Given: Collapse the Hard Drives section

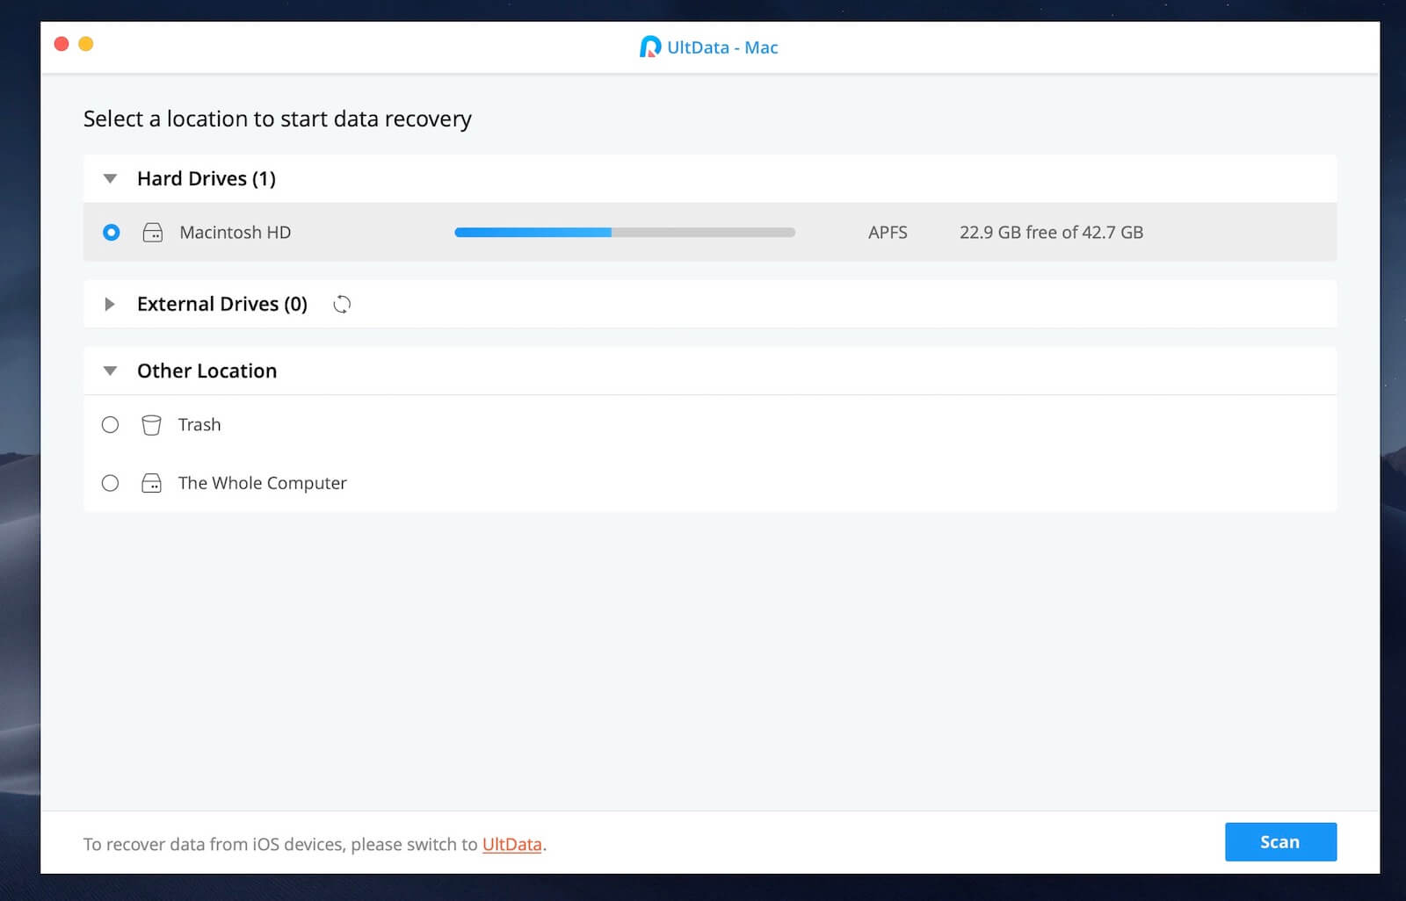Looking at the screenshot, I should (x=110, y=179).
